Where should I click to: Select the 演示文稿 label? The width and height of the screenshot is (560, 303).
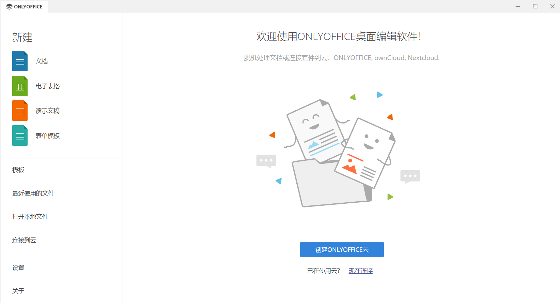(x=48, y=111)
